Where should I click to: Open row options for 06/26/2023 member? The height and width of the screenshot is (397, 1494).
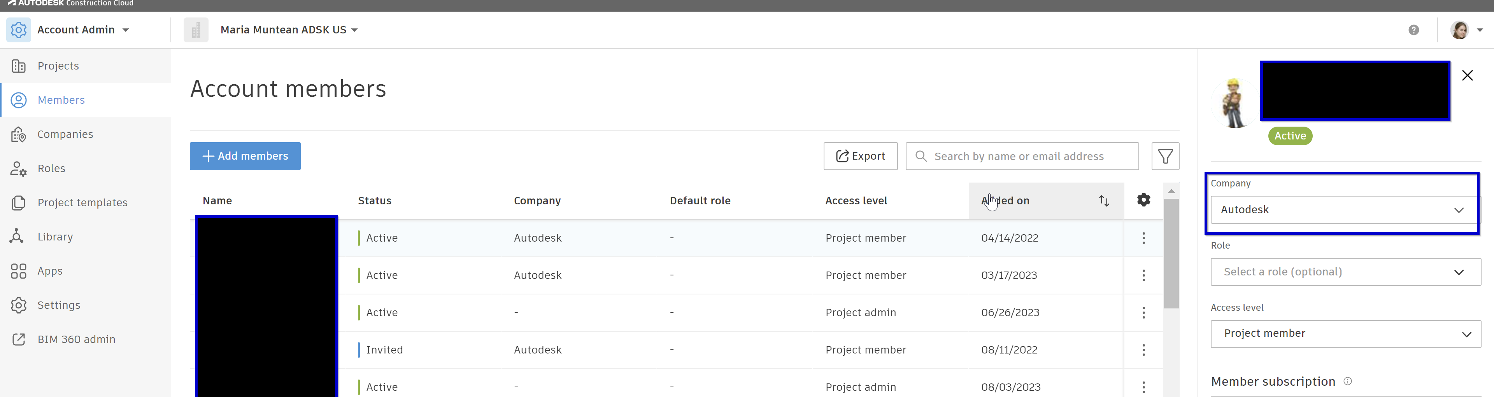pos(1143,312)
